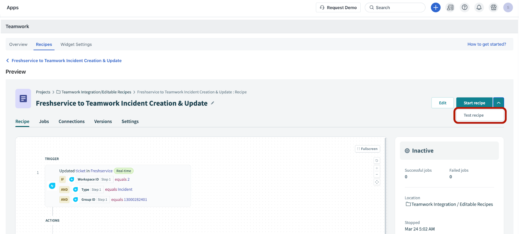Select the Recipe sub-tab
Viewport: 519px width, 234px height.
[x=22, y=122]
